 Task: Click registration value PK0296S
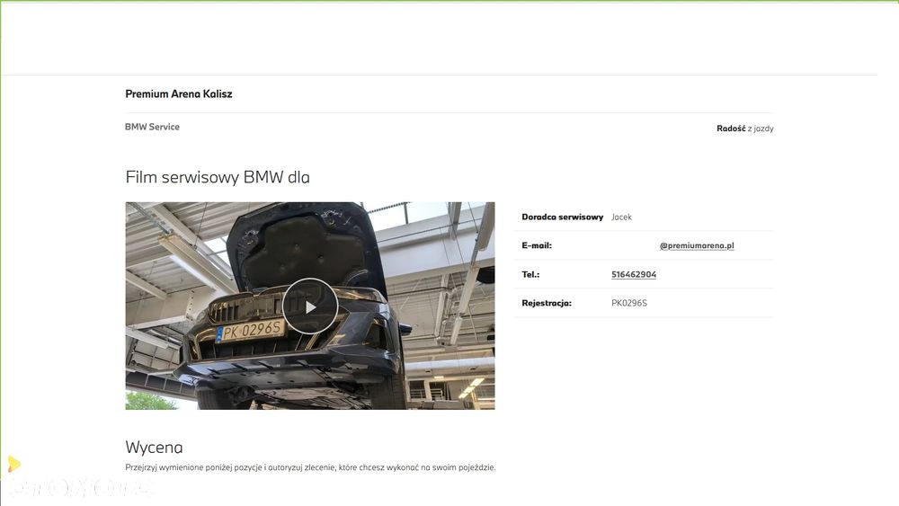(629, 303)
